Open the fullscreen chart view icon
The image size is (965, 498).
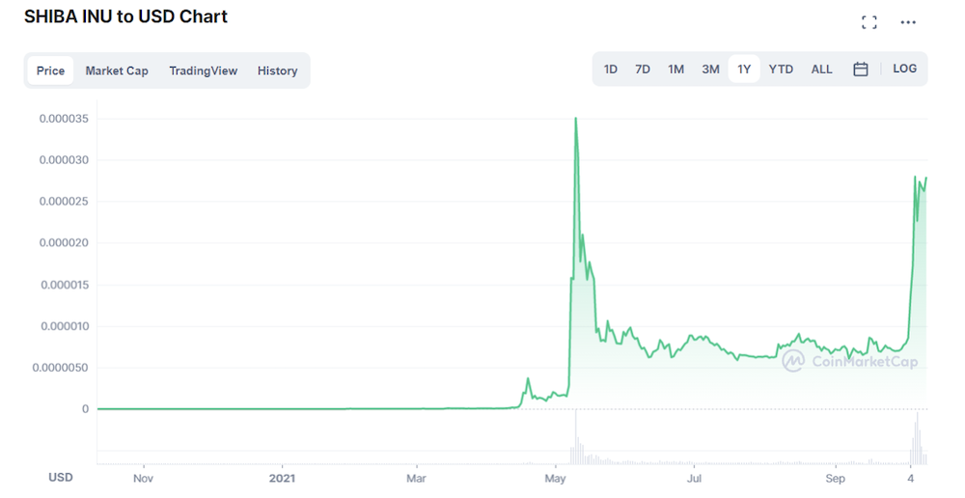(x=869, y=23)
